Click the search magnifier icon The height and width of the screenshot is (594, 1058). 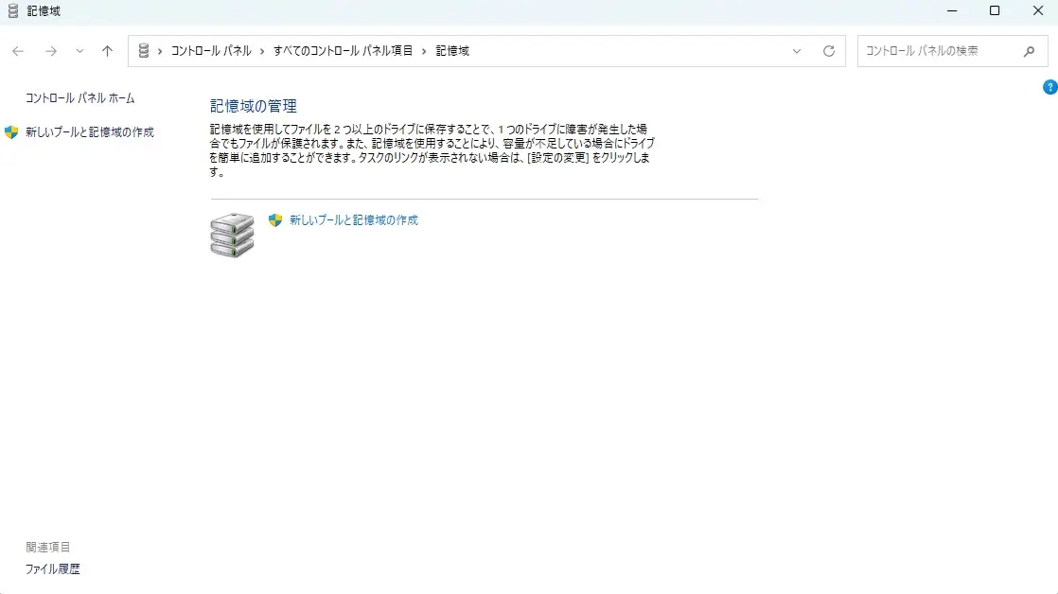[x=1029, y=51]
